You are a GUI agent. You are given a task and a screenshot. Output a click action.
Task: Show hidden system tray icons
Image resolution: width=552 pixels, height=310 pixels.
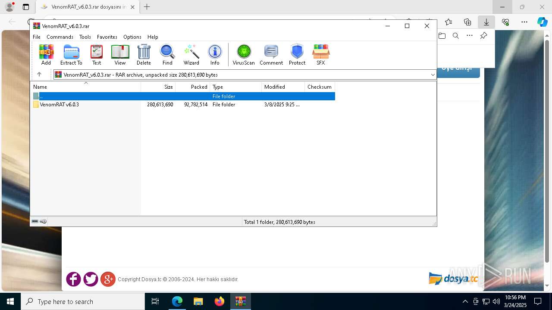(465, 301)
